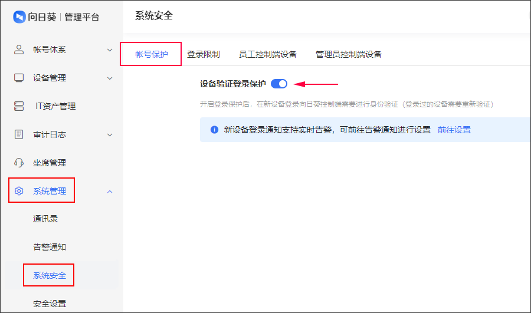Click the IT资产管理 server icon
The width and height of the screenshot is (531, 313).
click(x=19, y=106)
